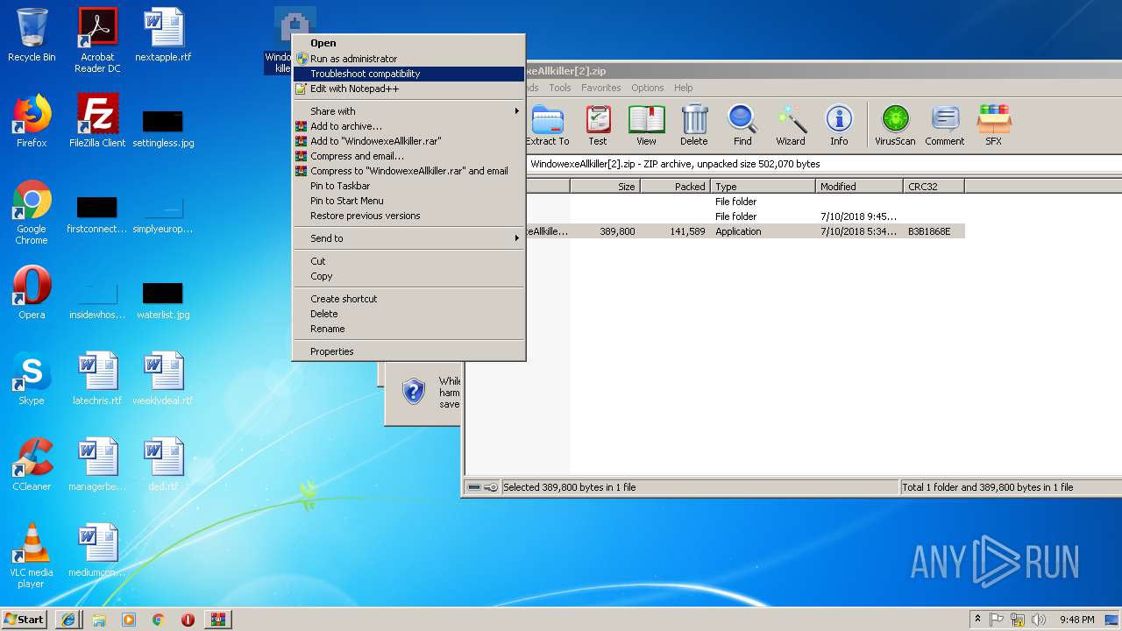This screenshot has width=1122, height=631.
Task: Choose Create shortcut
Action: (408, 299)
